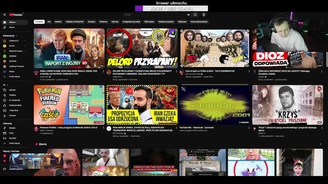The image size is (328, 184).
Task: Open IRAN: Raport z wojny thumbnail
Action: coord(69,48)
